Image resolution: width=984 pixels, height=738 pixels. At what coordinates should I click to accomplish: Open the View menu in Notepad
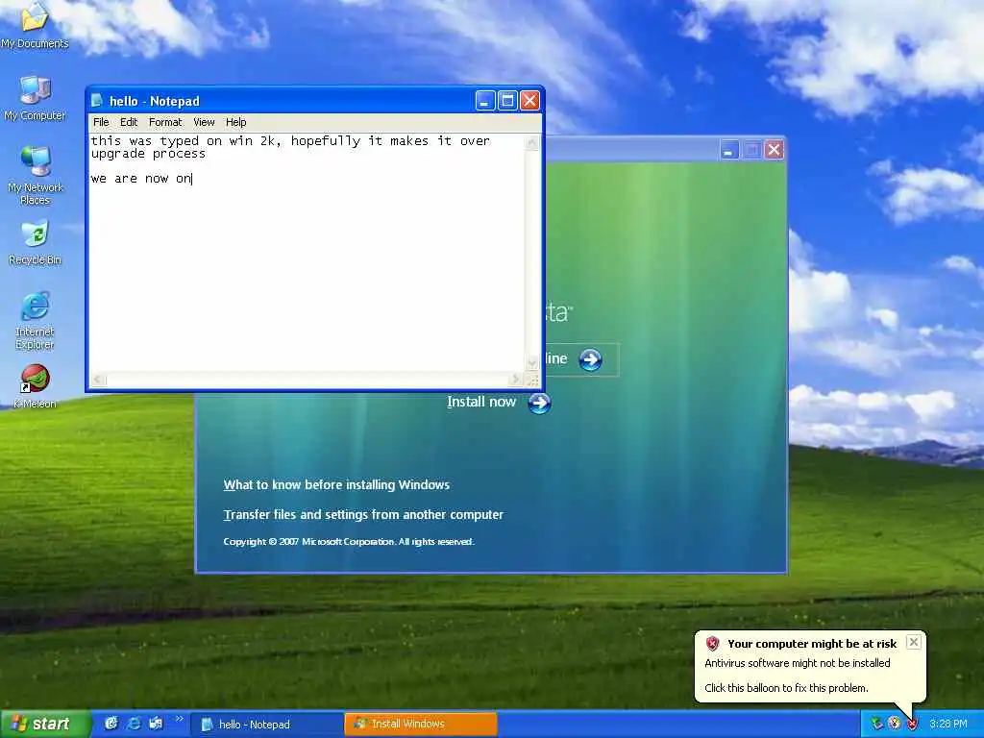pos(204,122)
